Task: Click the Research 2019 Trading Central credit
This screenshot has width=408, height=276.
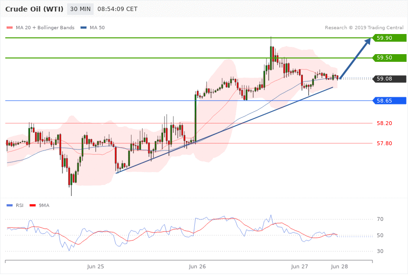Action: [x=364, y=27]
